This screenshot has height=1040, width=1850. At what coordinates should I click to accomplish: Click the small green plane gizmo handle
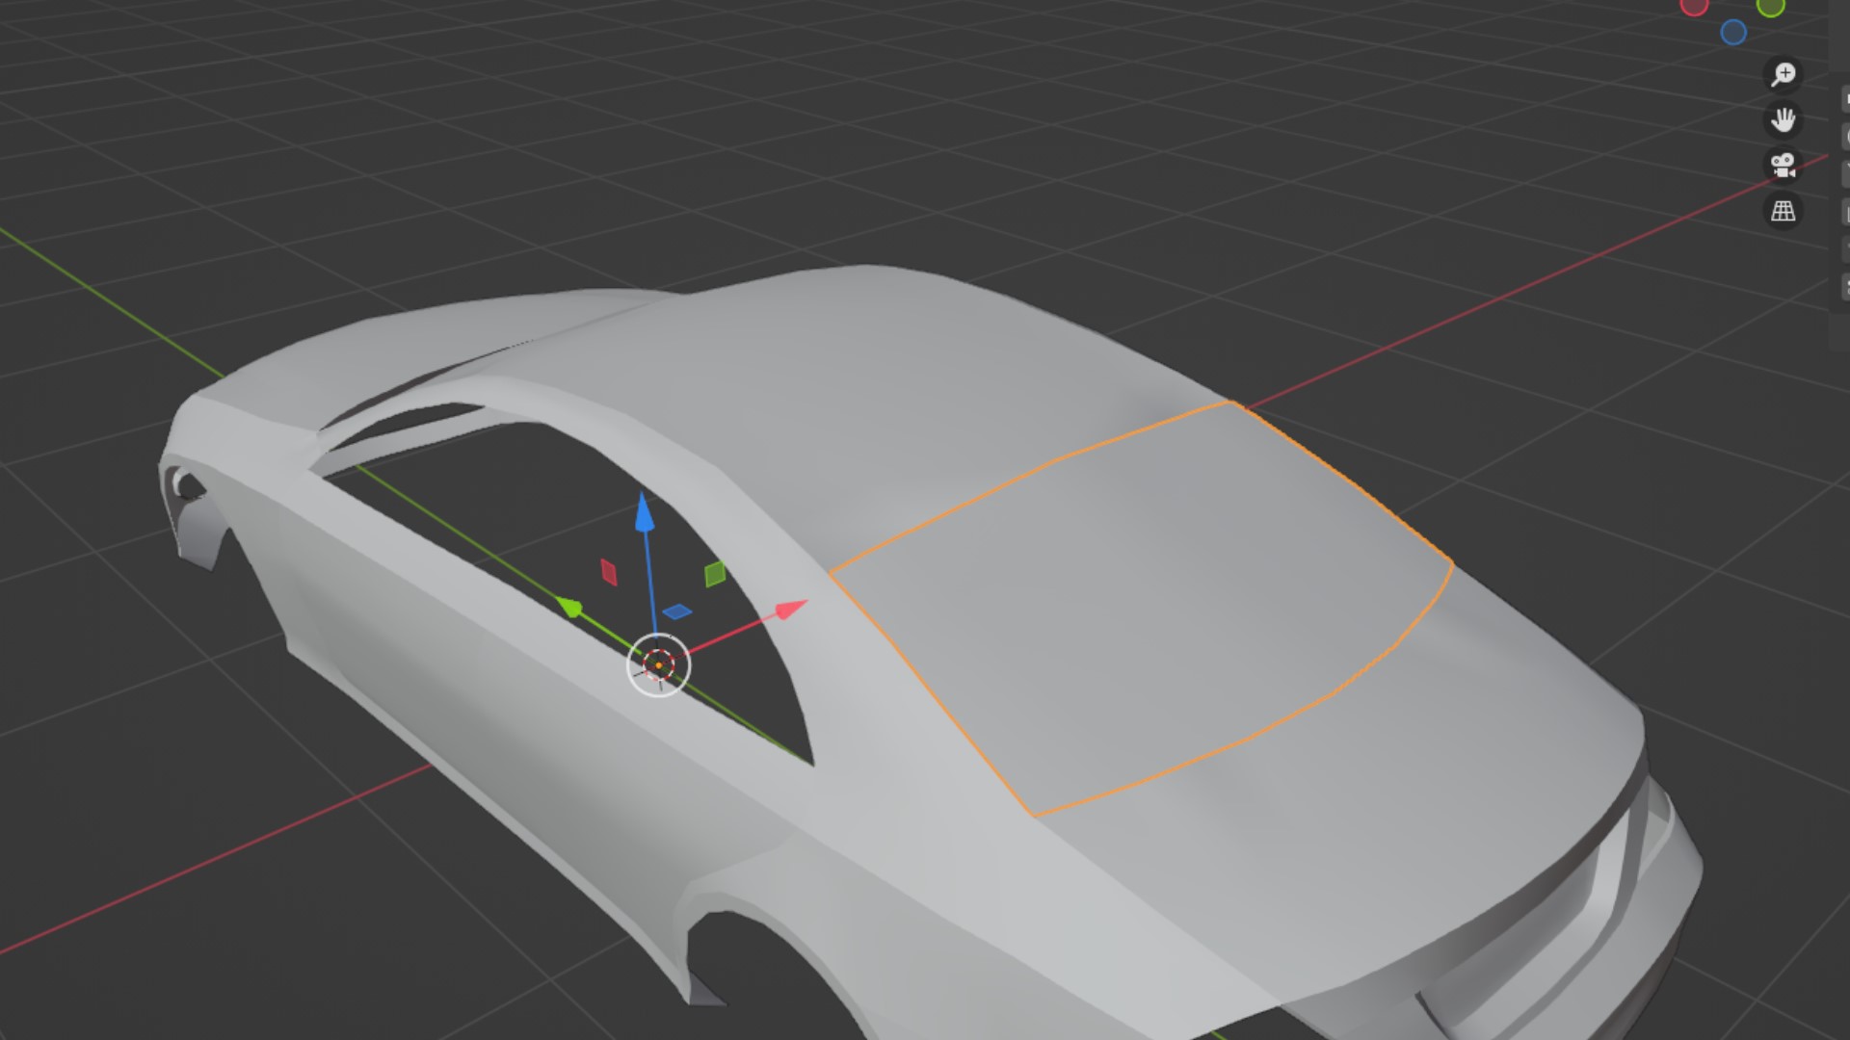coord(715,574)
